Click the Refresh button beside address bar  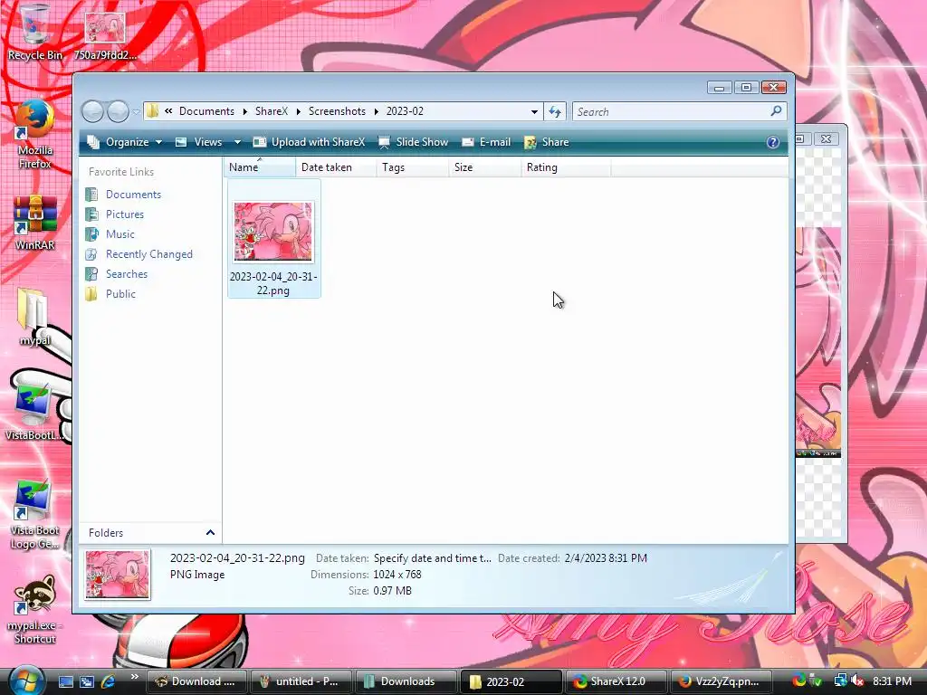[x=555, y=111]
